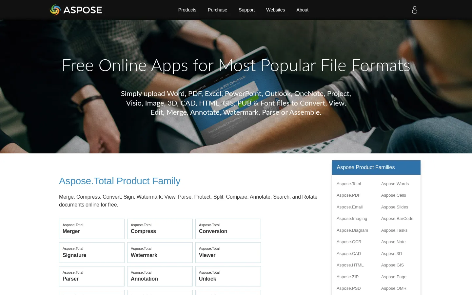The image size is (472, 295).
Task: Select Aspose.PDF in product families
Action: click(348, 195)
